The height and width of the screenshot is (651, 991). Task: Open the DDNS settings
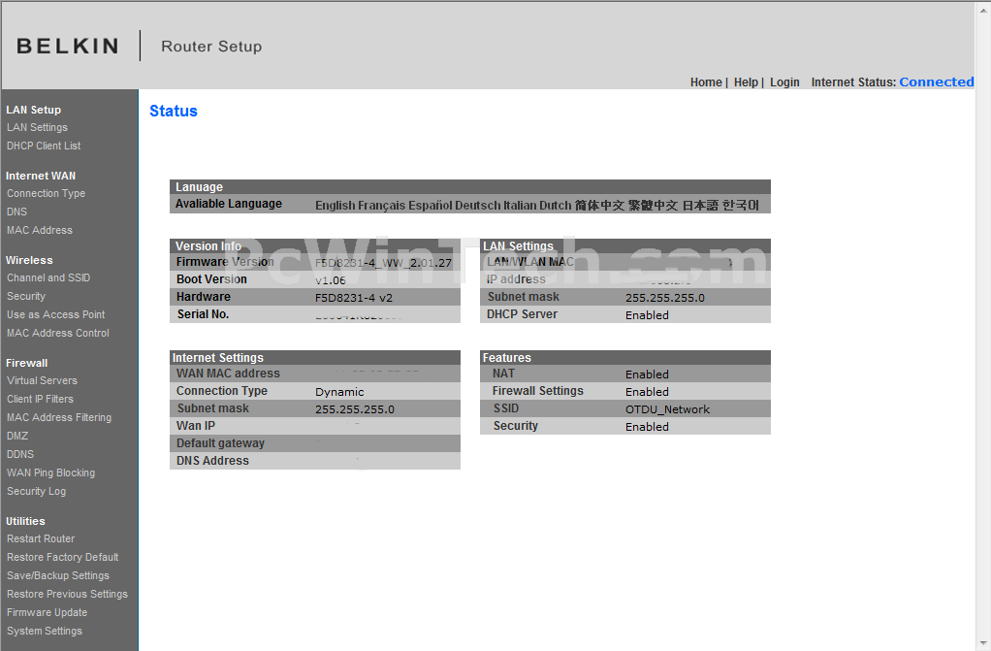pos(20,454)
